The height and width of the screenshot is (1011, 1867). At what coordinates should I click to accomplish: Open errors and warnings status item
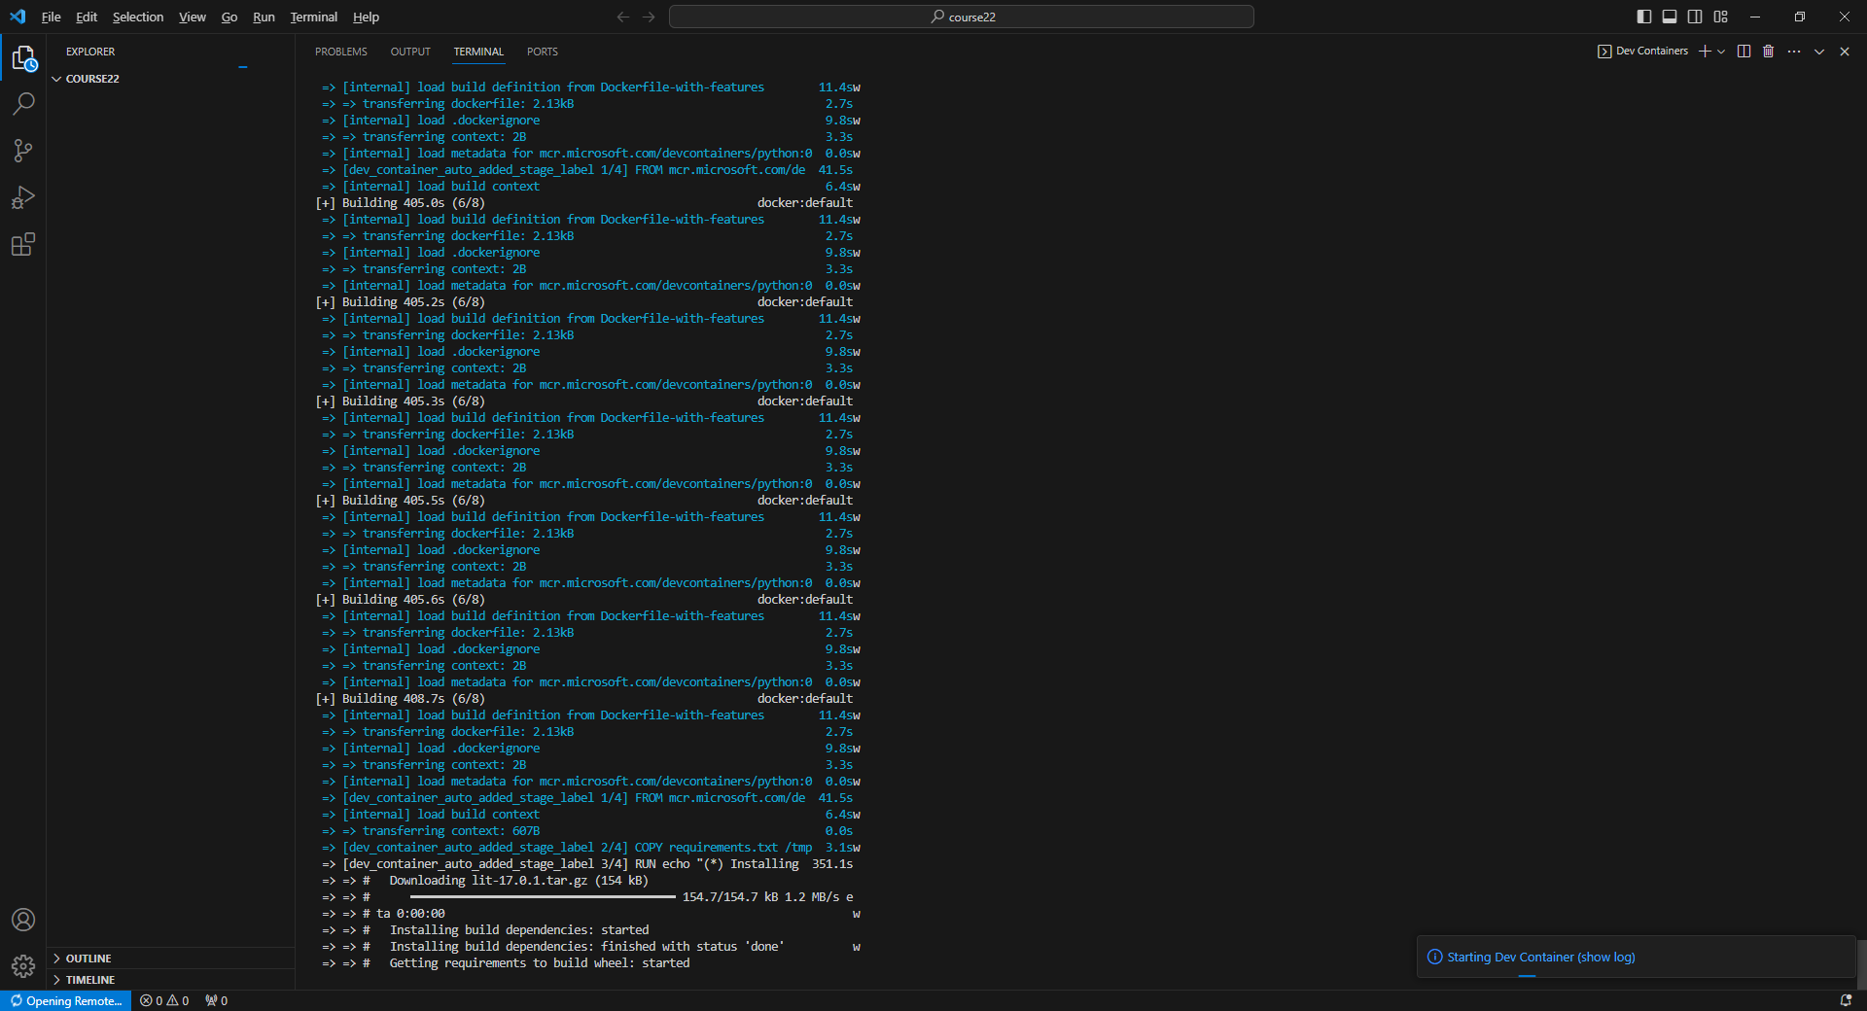tap(164, 1001)
